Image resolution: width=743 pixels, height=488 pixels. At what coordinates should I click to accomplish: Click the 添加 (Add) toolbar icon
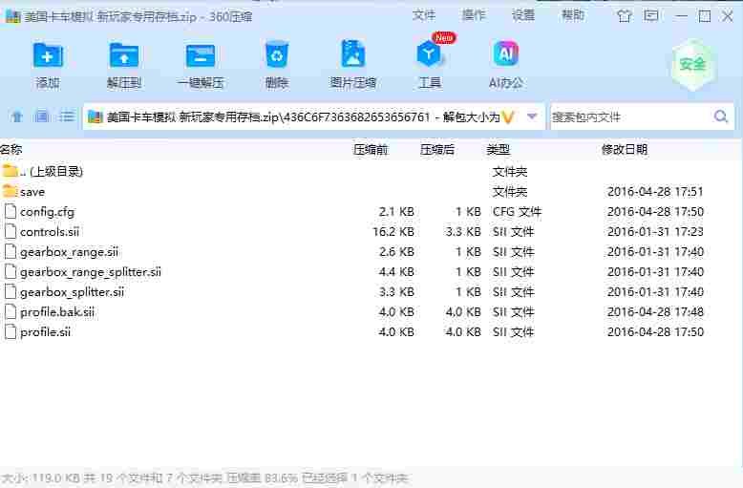[48, 56]
